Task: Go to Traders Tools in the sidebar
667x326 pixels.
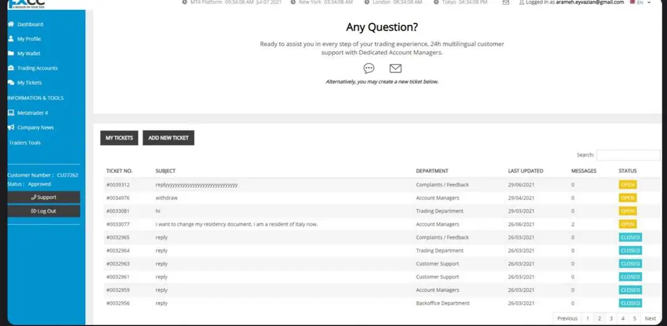Action: click(25, 143)
